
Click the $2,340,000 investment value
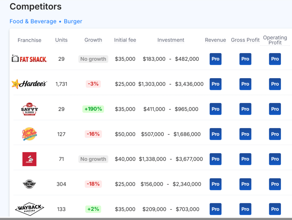coord(187,184)
